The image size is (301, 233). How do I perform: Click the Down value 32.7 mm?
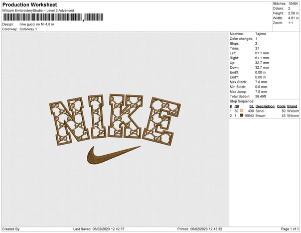tap(262, 68)
